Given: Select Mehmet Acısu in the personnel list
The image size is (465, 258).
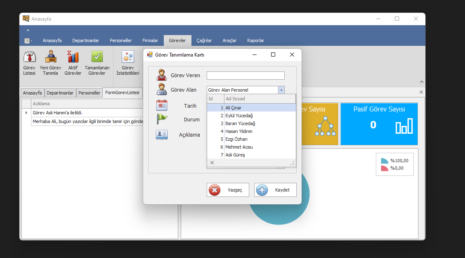Looking at the screenshot, I should pos(251,147).
